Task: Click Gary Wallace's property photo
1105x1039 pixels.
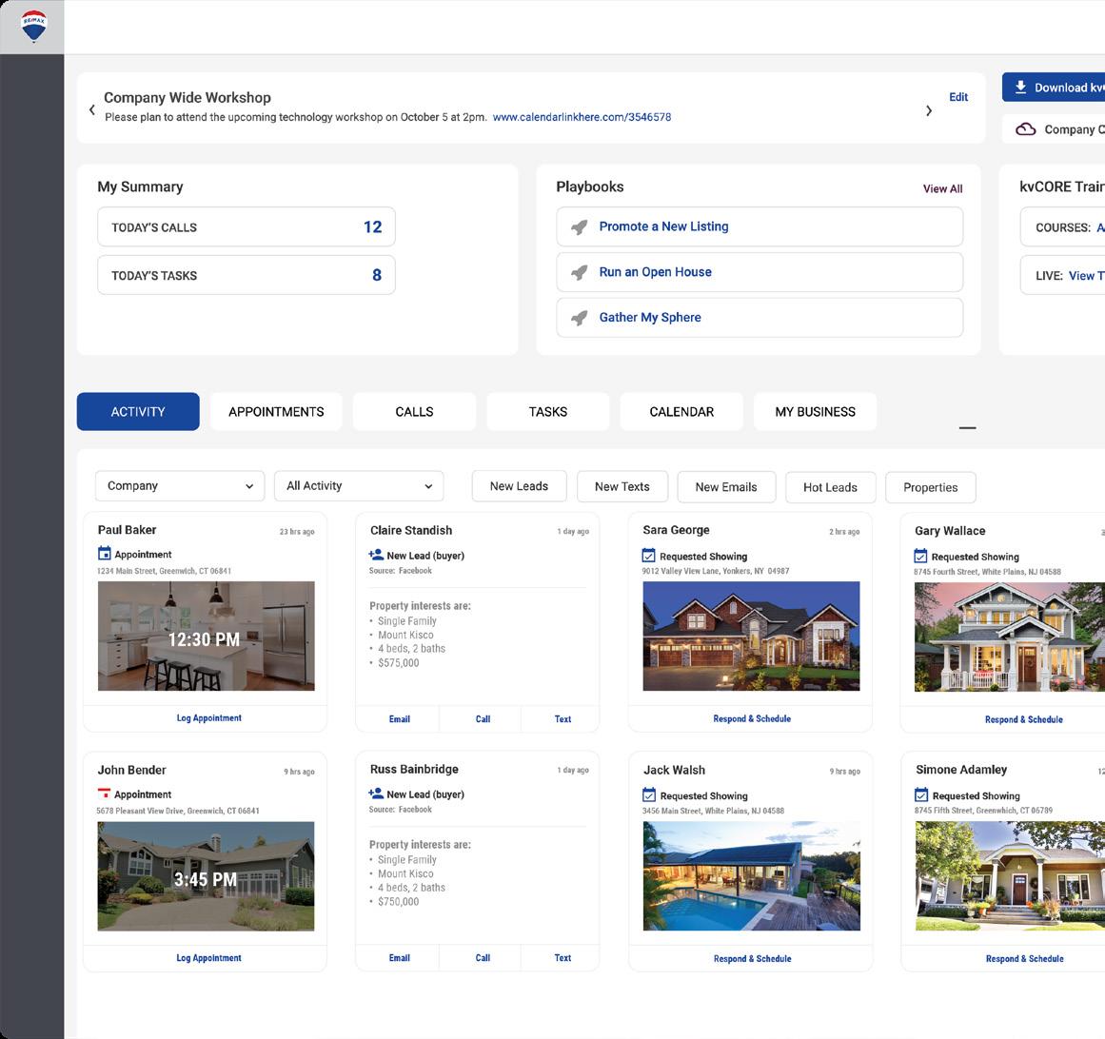Action: pos(1010,637)
